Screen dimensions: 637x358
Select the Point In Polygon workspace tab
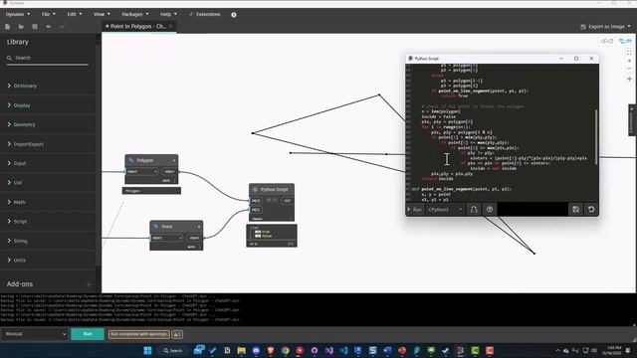(x=138, y=27)
